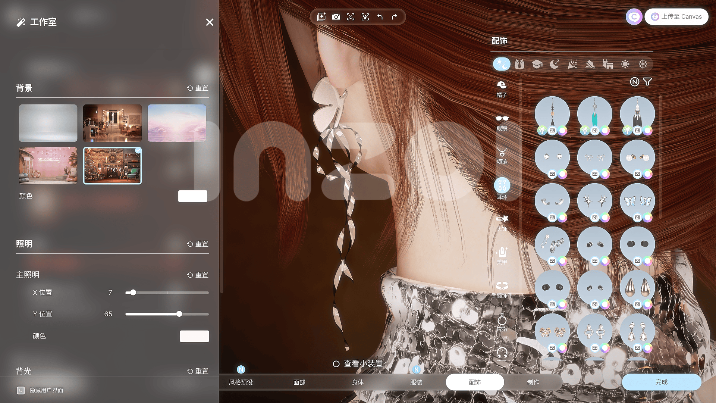Open the 背景 background 颜色 swatch

(x=193, y=196)
